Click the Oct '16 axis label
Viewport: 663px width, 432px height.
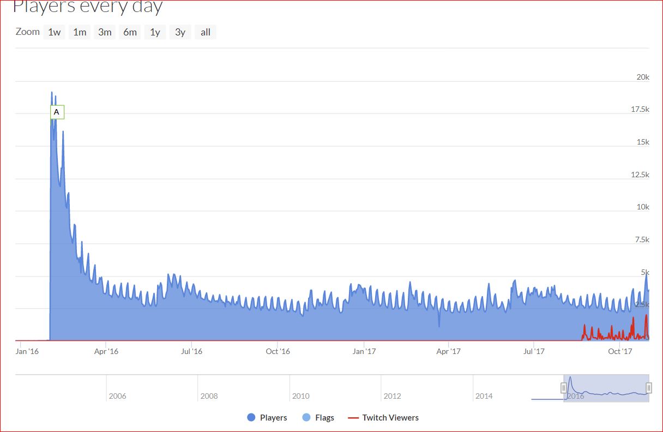click(x=278, y=351)
